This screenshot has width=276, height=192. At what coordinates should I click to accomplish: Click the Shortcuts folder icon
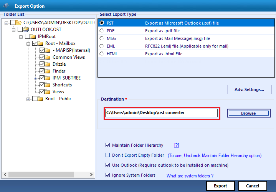click(48, 85)
